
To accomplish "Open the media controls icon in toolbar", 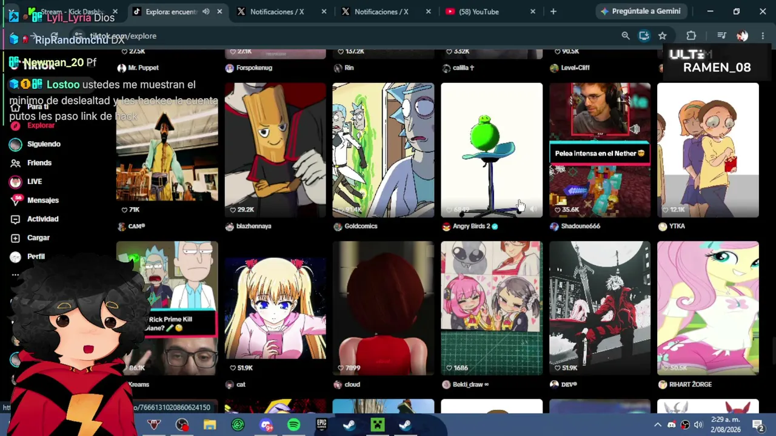I will point(721,36).
